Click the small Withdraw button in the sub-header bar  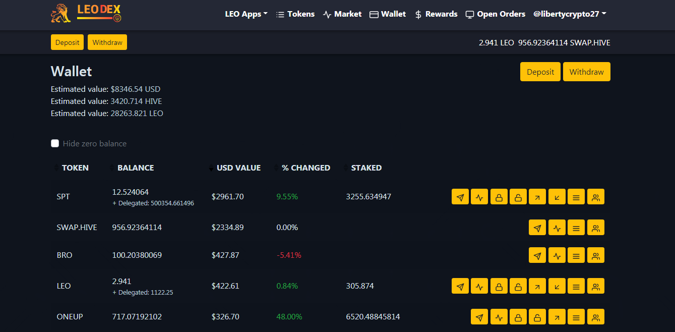click(107, 42)
